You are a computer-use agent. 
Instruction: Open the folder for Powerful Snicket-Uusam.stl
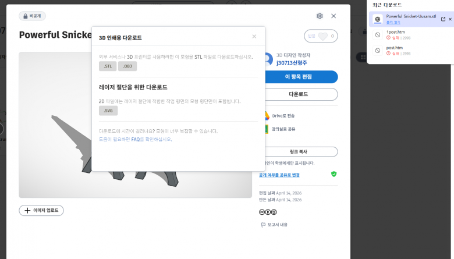coord(394,22)
